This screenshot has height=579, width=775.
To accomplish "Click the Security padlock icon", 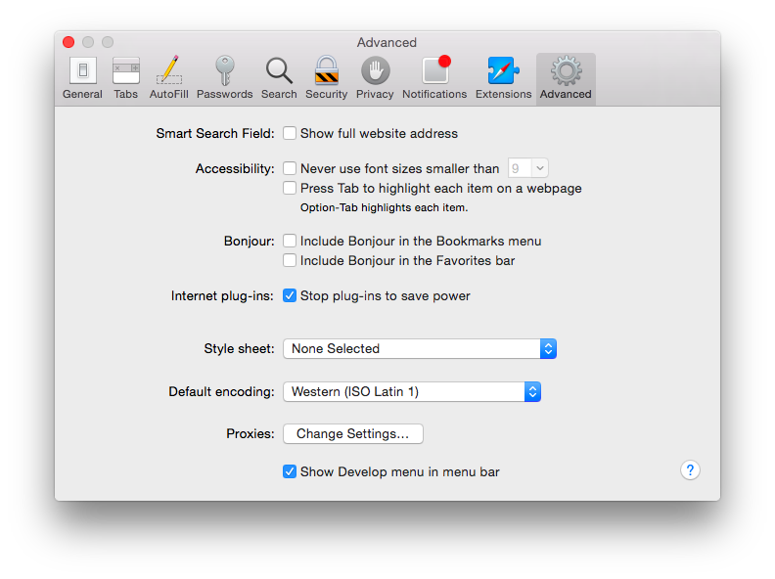I will (x=326, y=77).
